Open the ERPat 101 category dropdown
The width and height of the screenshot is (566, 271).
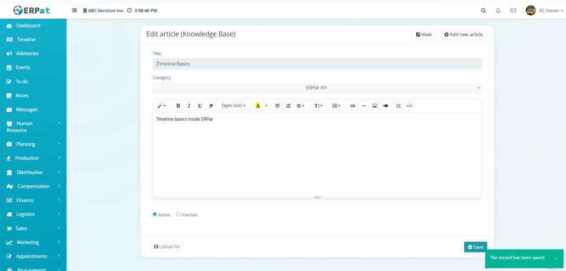click(x=317, y=88)
